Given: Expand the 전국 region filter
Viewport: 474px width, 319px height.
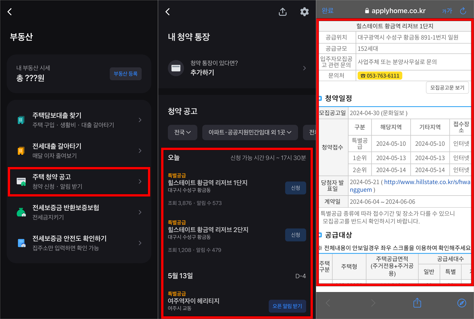Looking at the screenshot, I should [182, 133].
